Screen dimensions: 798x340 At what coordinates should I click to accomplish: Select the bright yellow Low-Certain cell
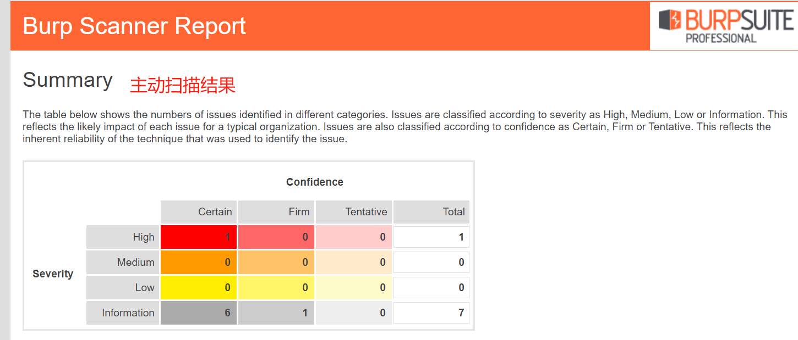click(x=199, y=288)
